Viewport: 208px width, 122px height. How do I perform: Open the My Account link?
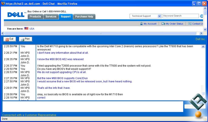point(150,24)
